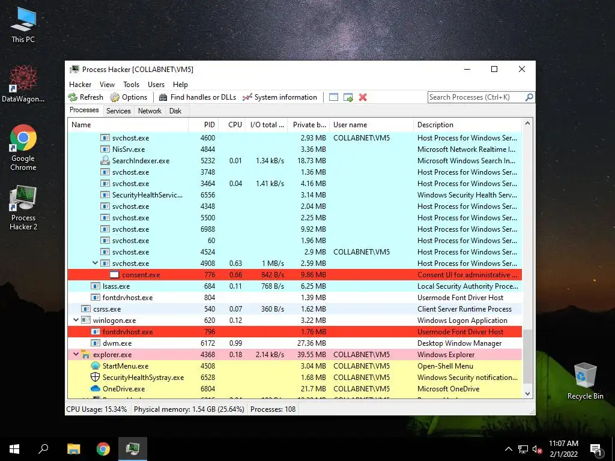This screenshot has width=615, height=461.
Task: Click the find window and thread icon
Action: click(348, 97)
